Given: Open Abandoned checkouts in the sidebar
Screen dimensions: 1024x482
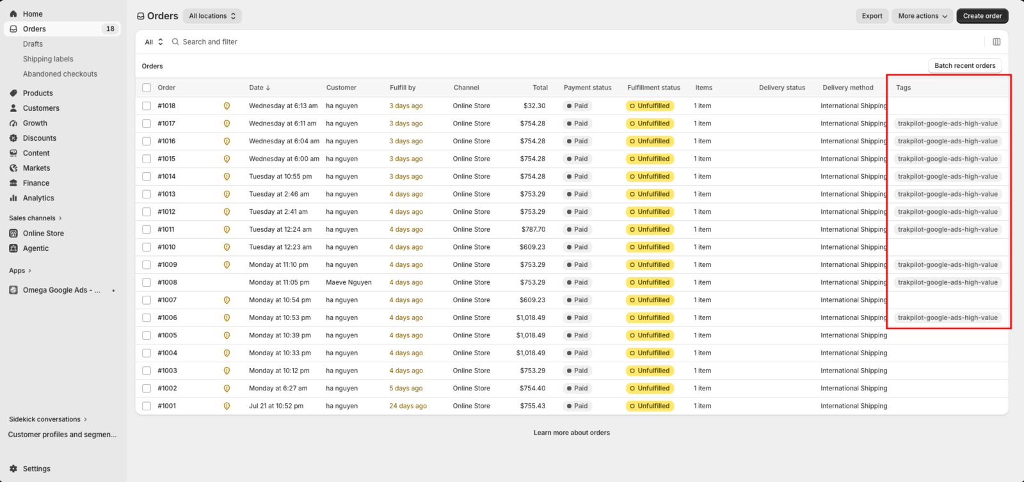Looking at the screenshot, I should [60, 74].
